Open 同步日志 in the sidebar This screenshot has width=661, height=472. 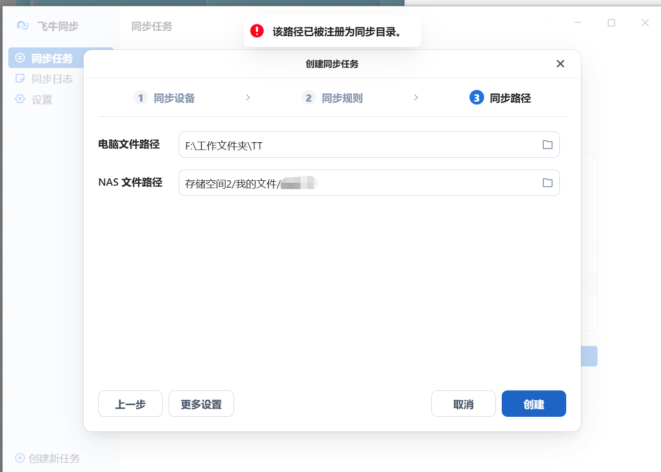[44, 79]
